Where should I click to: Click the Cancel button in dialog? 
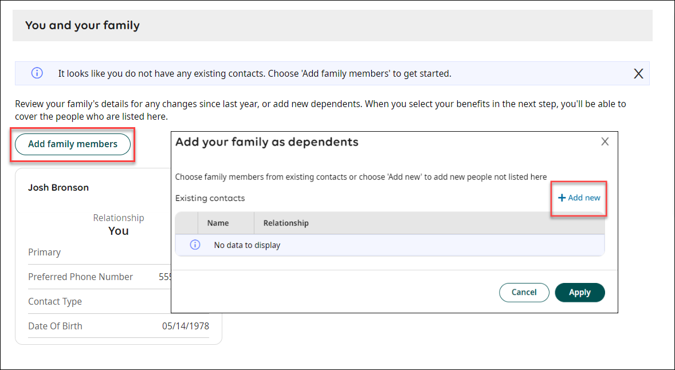tap(524, 292)
